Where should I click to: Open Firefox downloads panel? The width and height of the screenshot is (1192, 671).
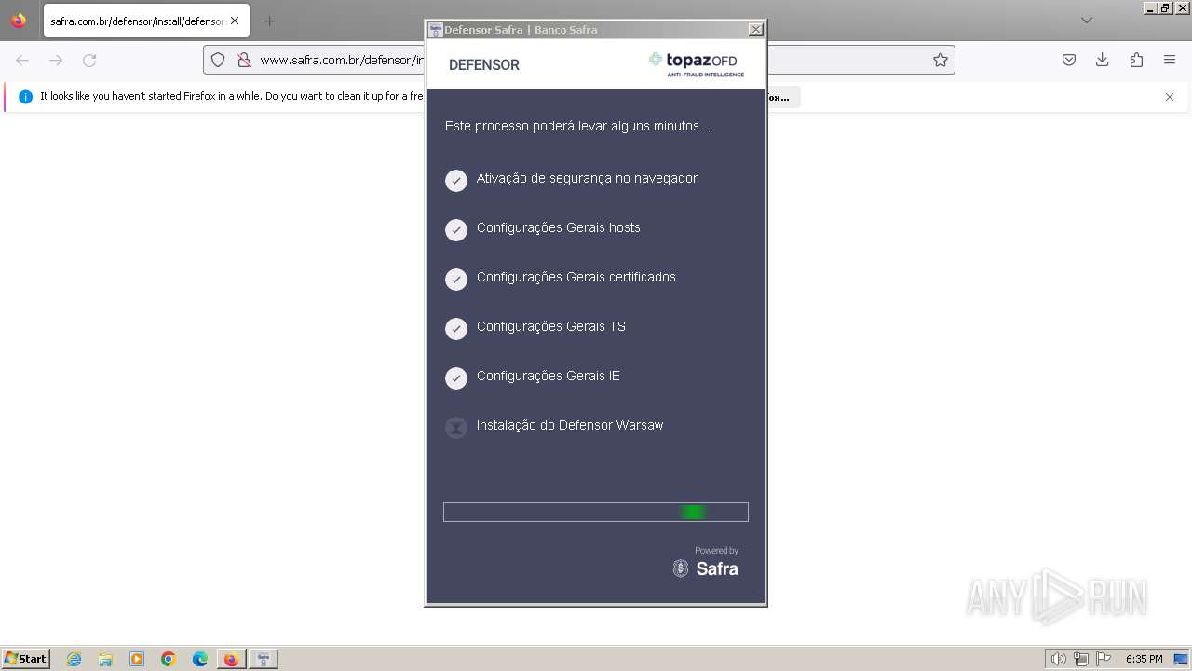(x=1103, y=60)
